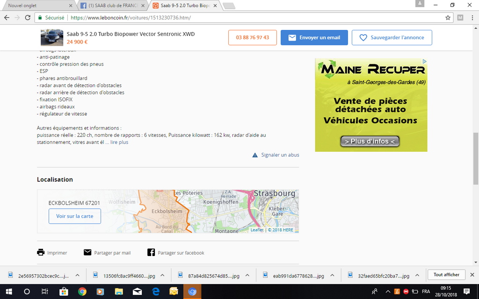The width and height of the screenshot is (479, 299).
Task: Click the Imprimer printer icon
Action: coord(41,252)
